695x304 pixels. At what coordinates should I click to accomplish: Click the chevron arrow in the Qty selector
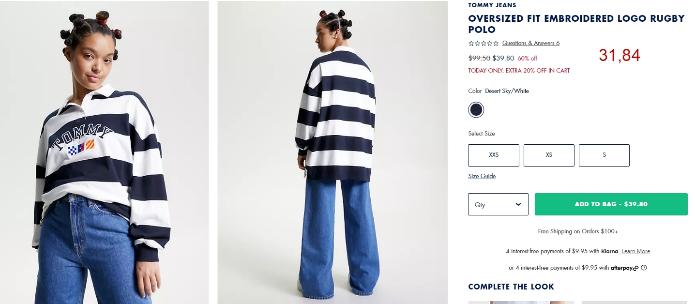(x=518, y=204)
